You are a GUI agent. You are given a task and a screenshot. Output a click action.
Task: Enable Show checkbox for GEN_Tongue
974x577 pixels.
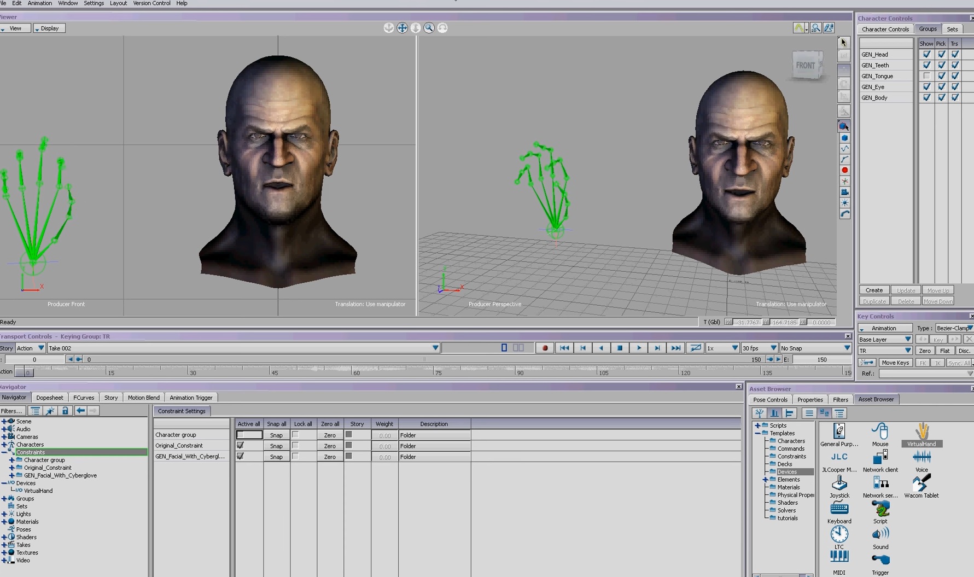pos(926,76)
